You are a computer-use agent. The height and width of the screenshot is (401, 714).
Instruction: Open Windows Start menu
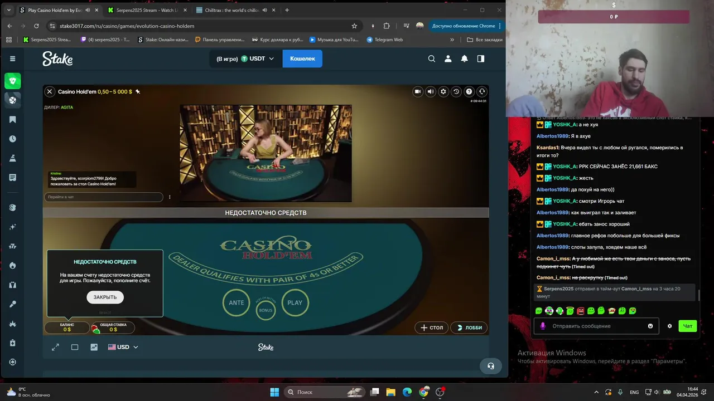[274, 392]
